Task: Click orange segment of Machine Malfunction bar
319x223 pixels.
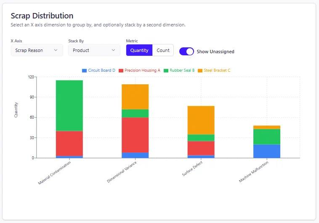Action: click(267, 127)
